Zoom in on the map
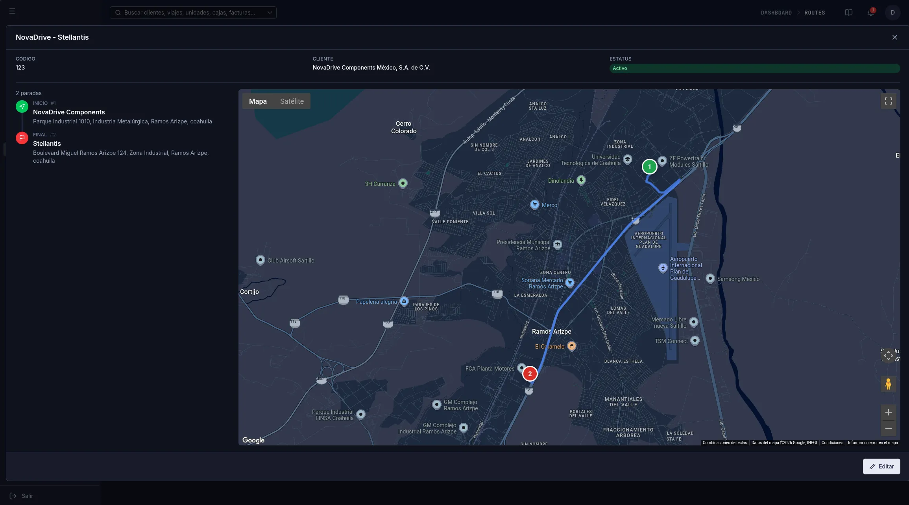The image size is (909, 505). (x=888, y=413)
